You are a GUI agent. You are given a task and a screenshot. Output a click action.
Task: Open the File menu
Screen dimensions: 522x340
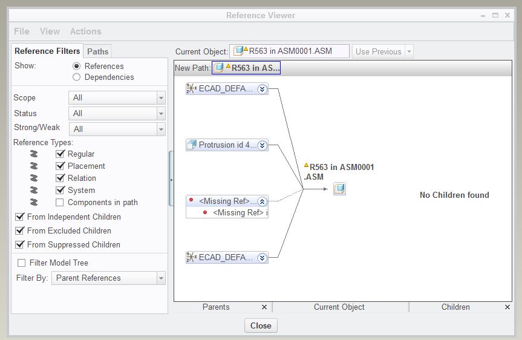point(22,31)
